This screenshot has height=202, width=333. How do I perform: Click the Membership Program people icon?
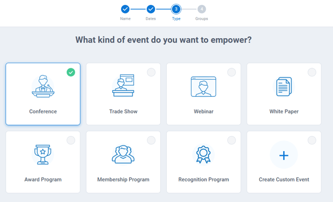click(123, 155)
